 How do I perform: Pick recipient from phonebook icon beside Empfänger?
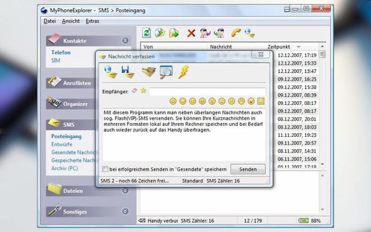pyautogui.click(x=134, y=90)
